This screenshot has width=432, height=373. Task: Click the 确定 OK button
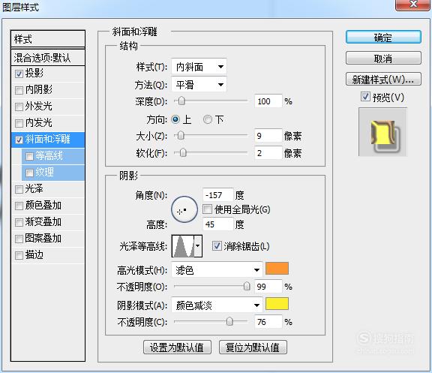[383, 38]
